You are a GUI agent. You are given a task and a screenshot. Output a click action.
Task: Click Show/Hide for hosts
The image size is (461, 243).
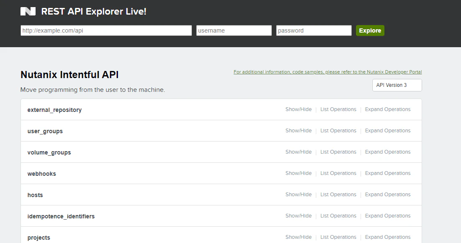pos(298,194)
